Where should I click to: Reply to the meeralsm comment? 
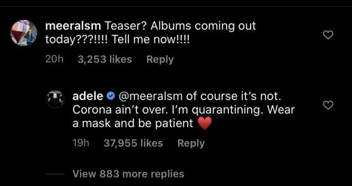[x=160, y=59]
